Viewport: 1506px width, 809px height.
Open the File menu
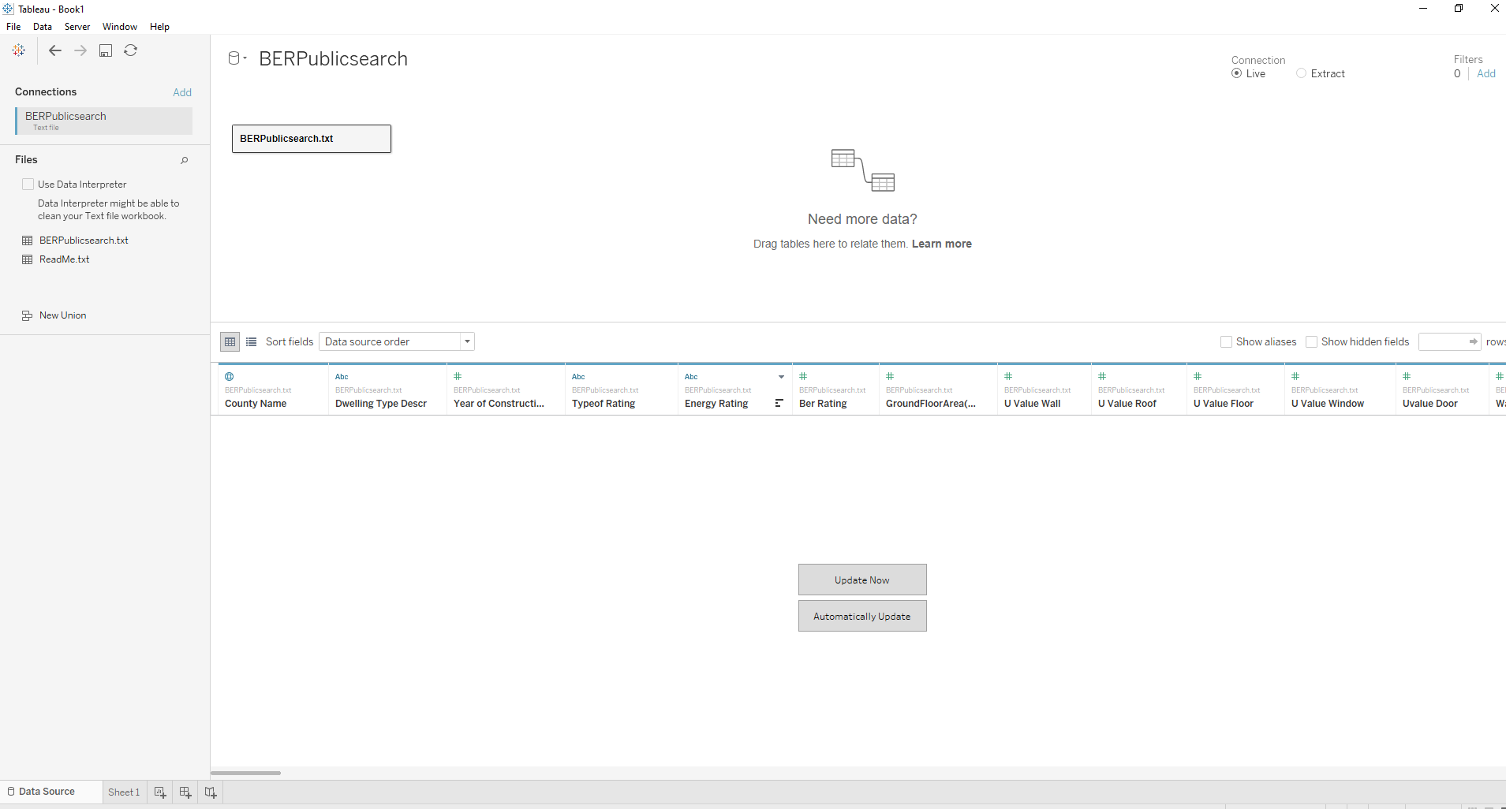coord(13,27)
